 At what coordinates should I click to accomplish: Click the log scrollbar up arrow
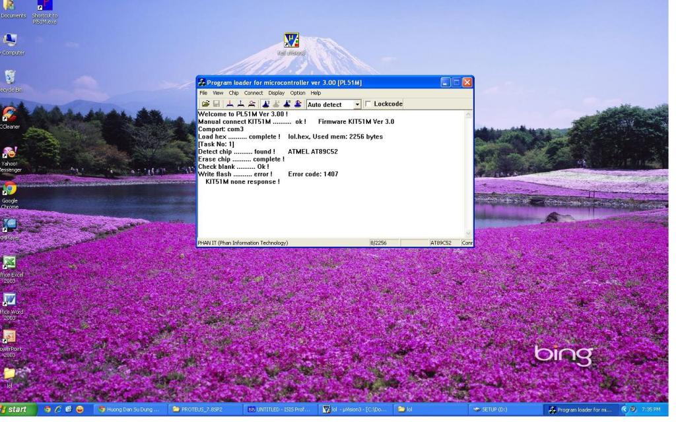click(x=468, y=115)
